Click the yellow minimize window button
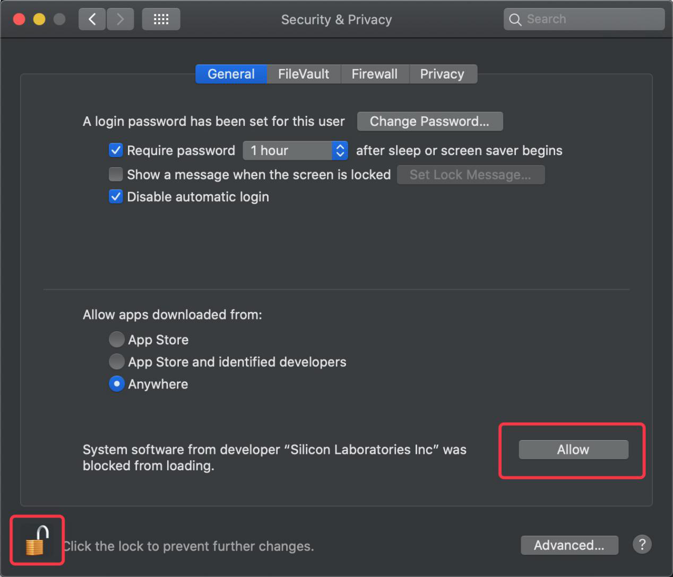The width and height of the screenshot is (673, 577). (x=39, y=20)
